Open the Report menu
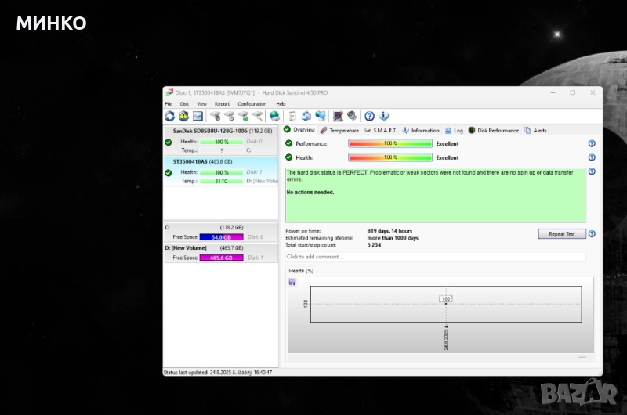627x415 pixels. coord(222,103)
